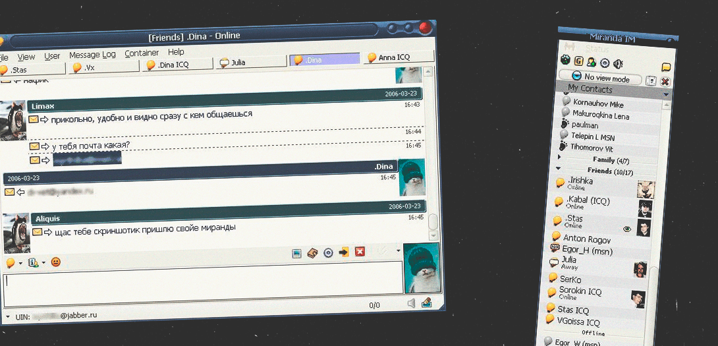Switch to the .Stas chat tab

(32, 70)
